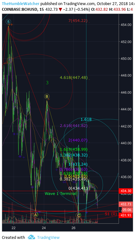Click the 438.00 price axis value

[126, 160]
